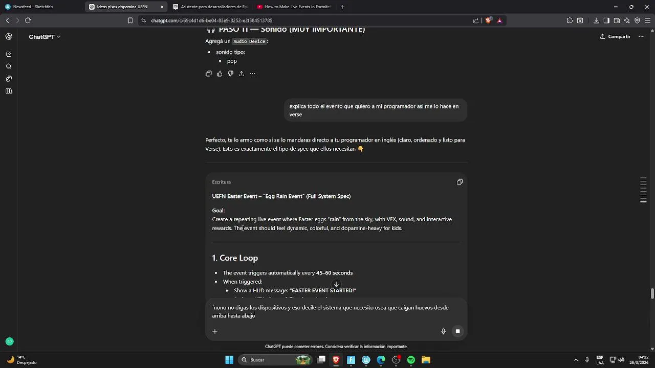
Task: Open Microsoft Edge from the taskbar
Action: point(381,360)
